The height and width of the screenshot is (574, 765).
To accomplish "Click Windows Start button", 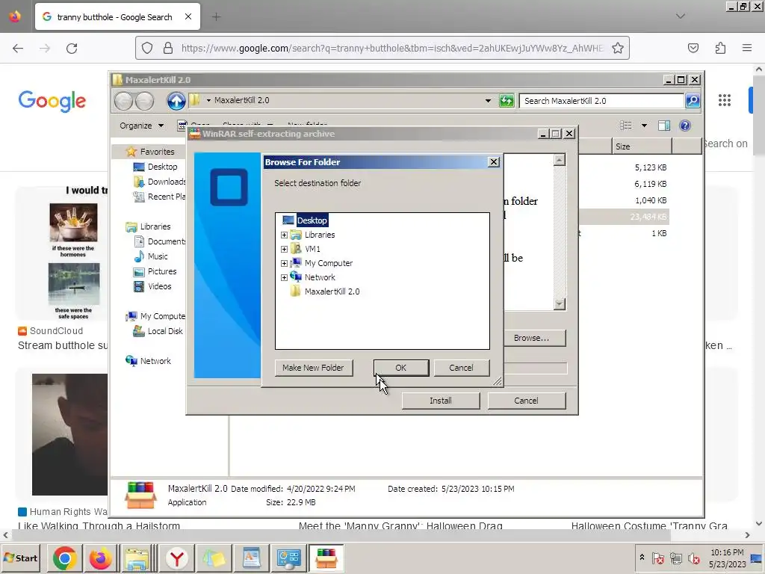I will [x=20, y=558].
